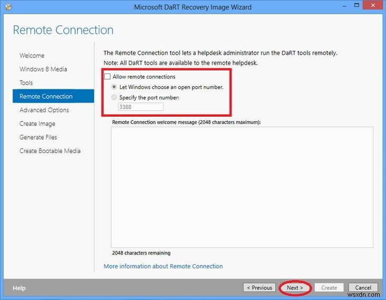Minimize the DaRT wizard window
Screen dimensions: 386x300
pyautogui.click(x=344, y=6)
